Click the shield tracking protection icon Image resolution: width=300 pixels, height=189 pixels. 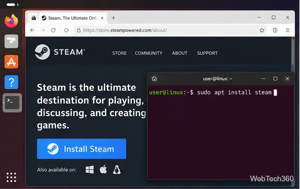pos(67,30)
